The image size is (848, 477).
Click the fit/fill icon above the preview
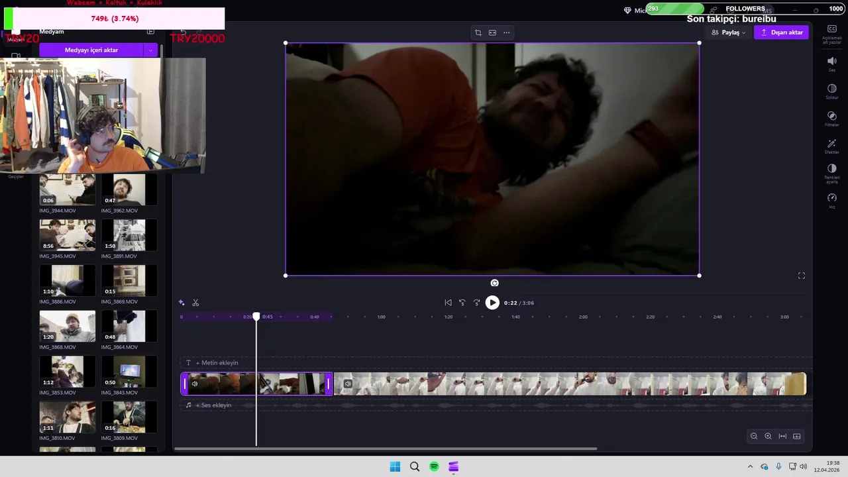(492, 32)
